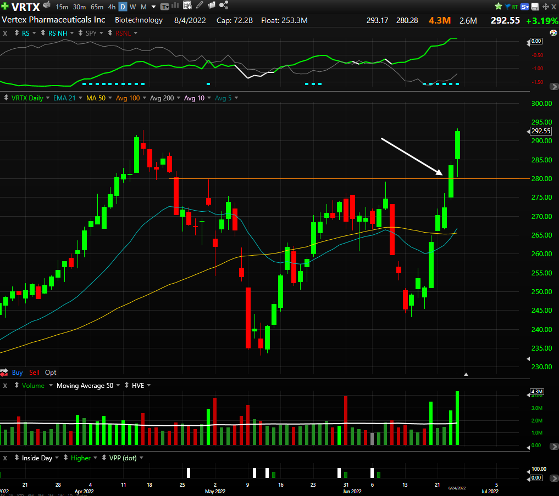Screen dimensions: 559x496
Task: Click the small up-triangle marker below chart
Action: coord(466,374)
